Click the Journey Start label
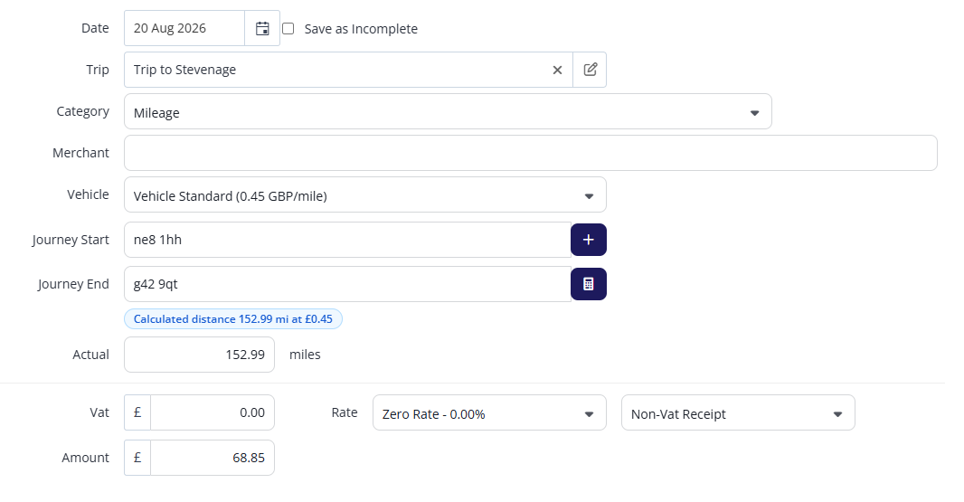Image resolution: width=964 pixels, height=502 pixels. point(71,240)
